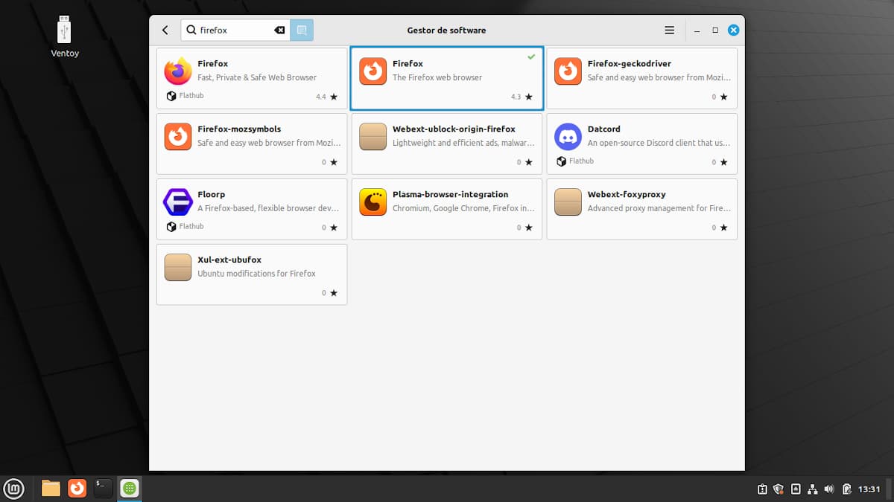Toggle the search filter button beside the search box
The image size is (894, 502).
click(x=301, y=30)
